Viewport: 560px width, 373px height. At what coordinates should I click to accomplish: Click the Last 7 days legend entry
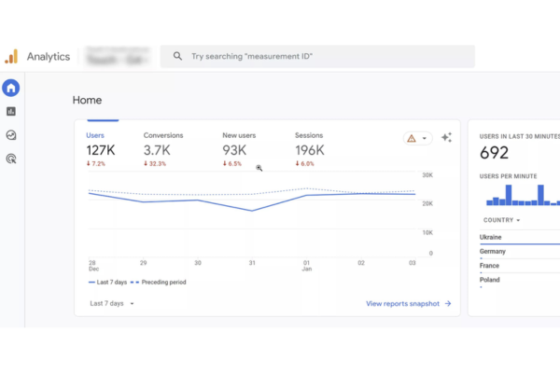(107, 282)
